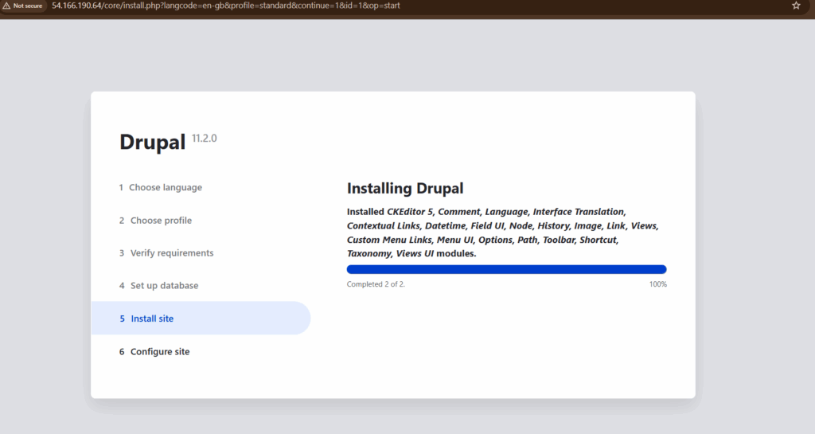Click the Completed 2 of 2 status text

[x=376, y=284]
